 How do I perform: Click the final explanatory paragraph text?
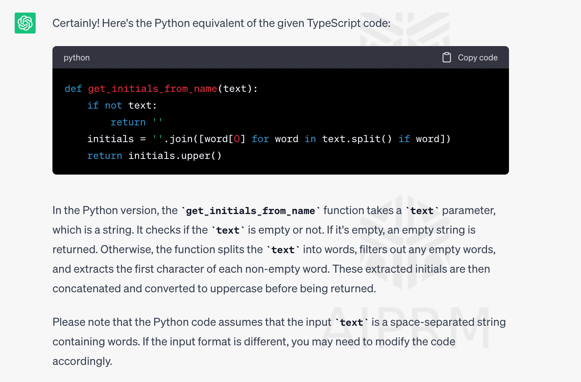click(279, 341)
